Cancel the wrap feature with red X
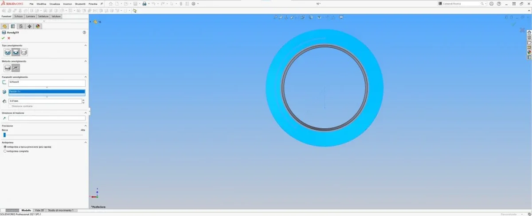 click(9, 38)
